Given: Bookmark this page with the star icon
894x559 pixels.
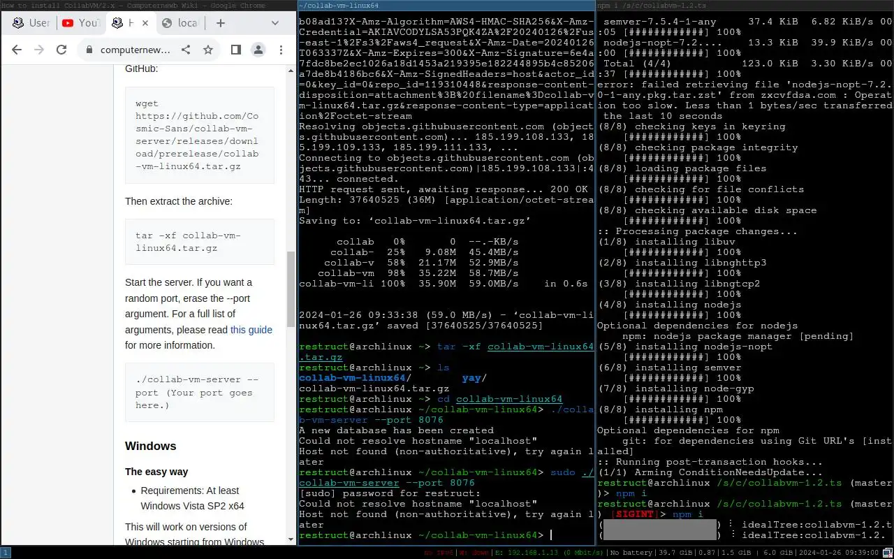Looking at the screenshot, I should pyautogui.click(x=208, y=50).
